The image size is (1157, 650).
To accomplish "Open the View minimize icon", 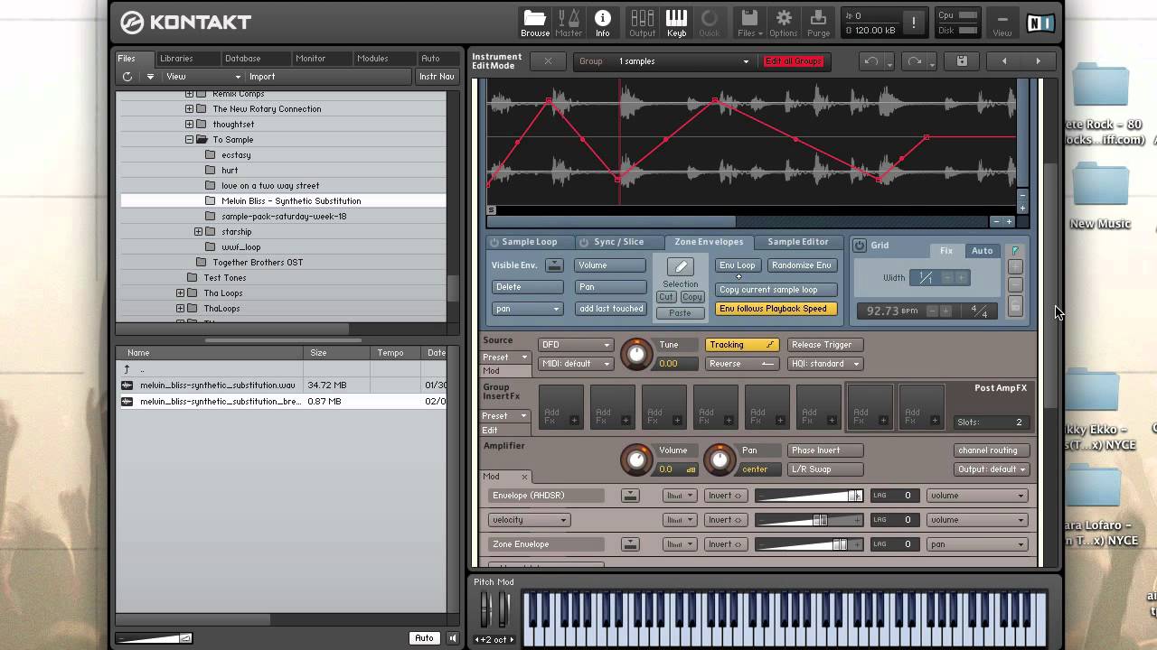I will tap(1002, 23).
